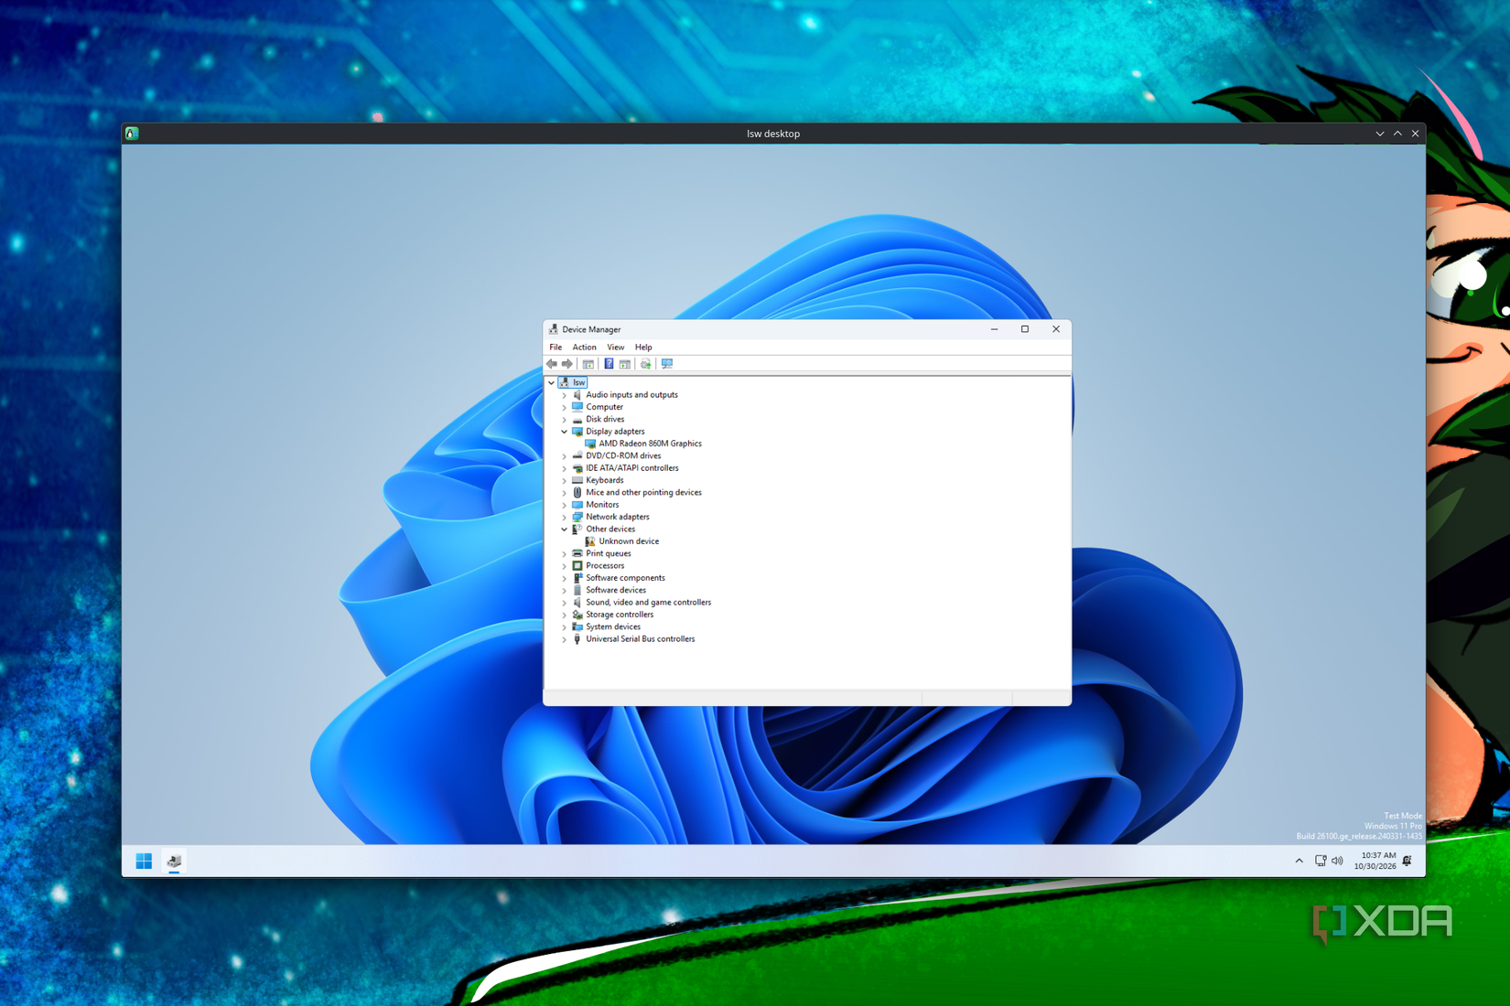Select the Software devices category icon
This screenshot has height=1006, width=1510.
click(577, 590)
